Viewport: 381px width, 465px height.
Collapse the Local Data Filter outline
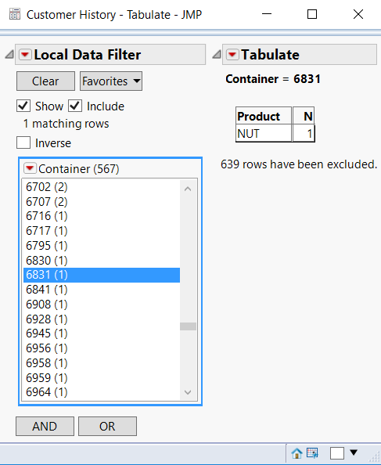click(9, 54)
